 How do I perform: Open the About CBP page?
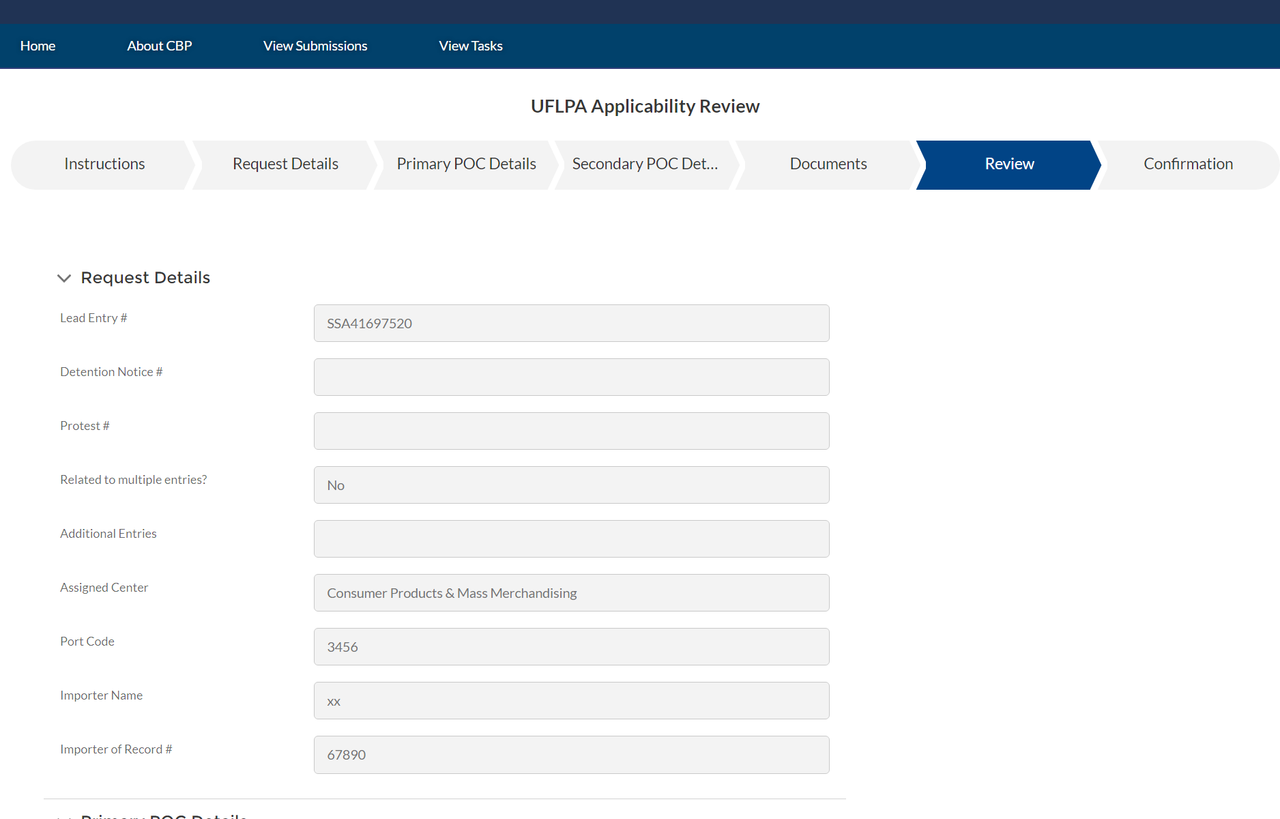point(159,46)
